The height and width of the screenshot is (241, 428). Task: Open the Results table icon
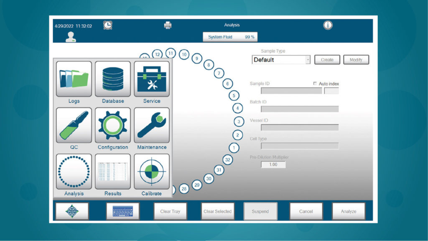point(113,172)
